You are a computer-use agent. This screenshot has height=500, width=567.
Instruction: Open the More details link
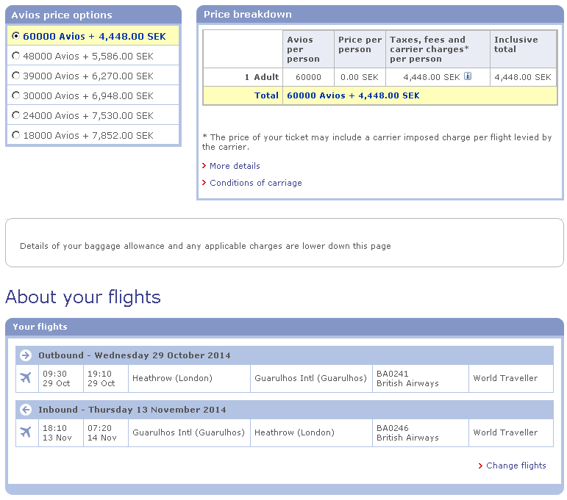coord(235,166)
